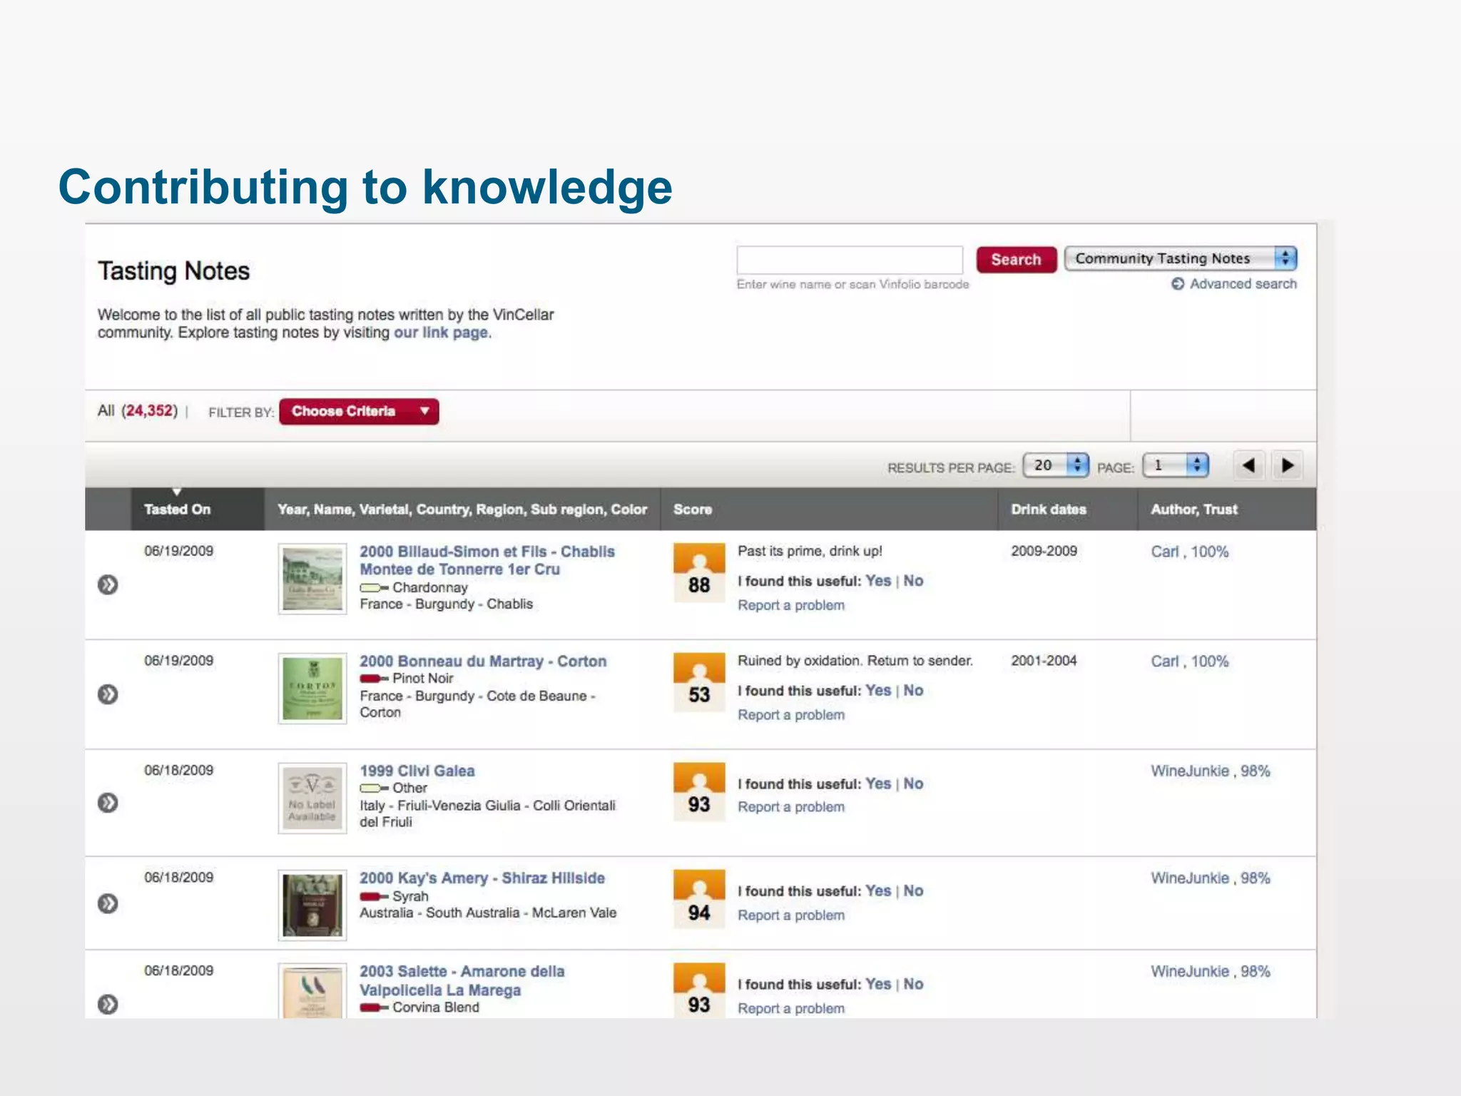Mark the Clivi Galea note useful: Yes
This screenshot has width=1461, height=1096.
click(878, 783)
